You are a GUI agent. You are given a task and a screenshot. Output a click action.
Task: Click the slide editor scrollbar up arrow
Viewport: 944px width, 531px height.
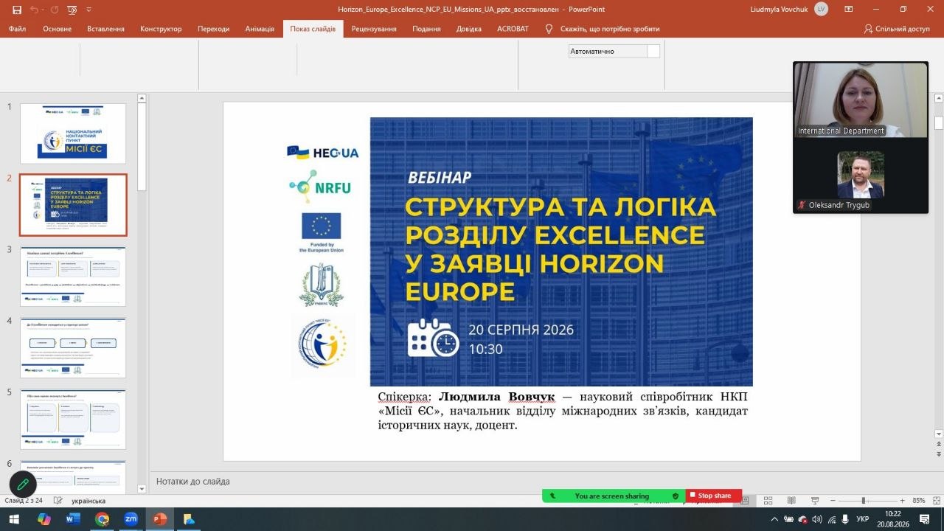tap(939, 98)
